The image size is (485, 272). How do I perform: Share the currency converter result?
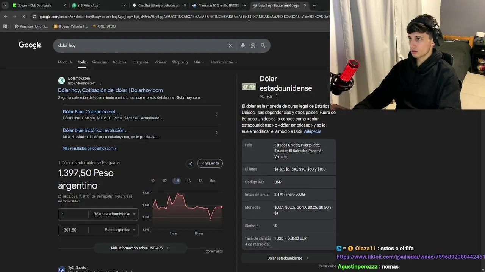(191, 164)
